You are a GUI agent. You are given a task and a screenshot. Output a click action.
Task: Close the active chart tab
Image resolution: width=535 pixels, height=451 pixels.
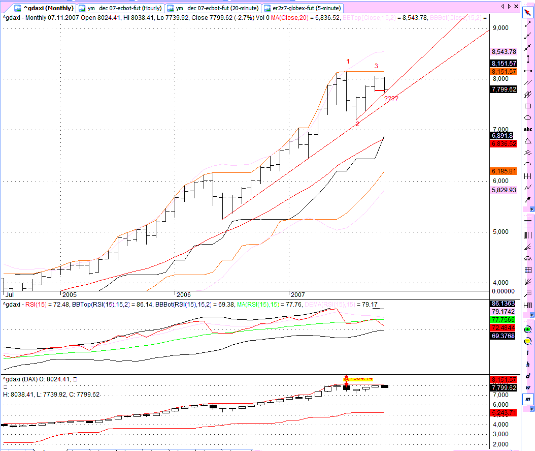tap(516, 7)
